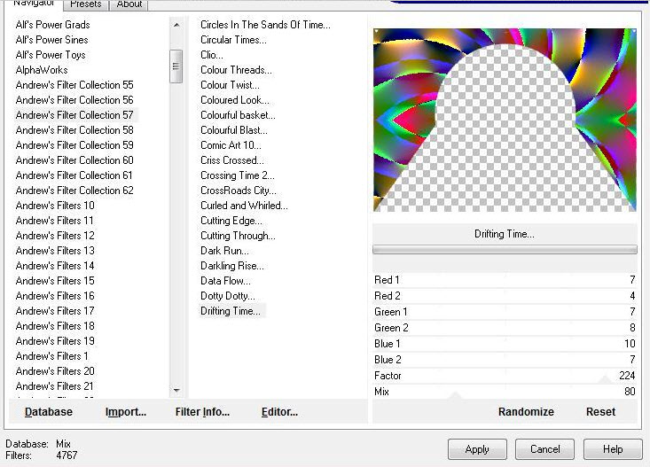Choose Circular Times... filter
Image resolution: width=650 pixels, height=467 pixels.
coord(233,40)
